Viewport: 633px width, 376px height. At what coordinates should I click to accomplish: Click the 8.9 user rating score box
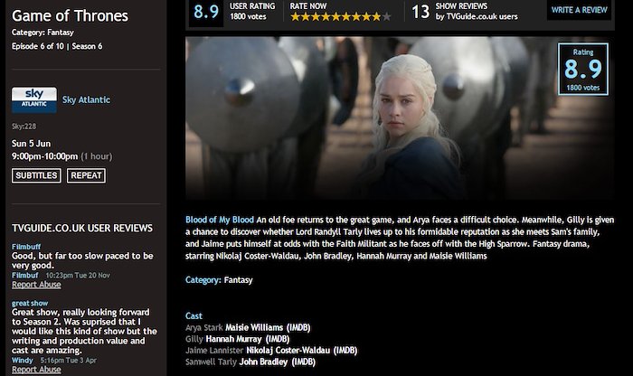coord(206,12)
